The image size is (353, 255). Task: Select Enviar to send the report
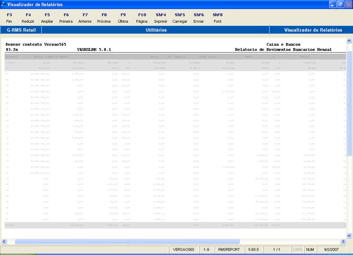click(198, 18)
